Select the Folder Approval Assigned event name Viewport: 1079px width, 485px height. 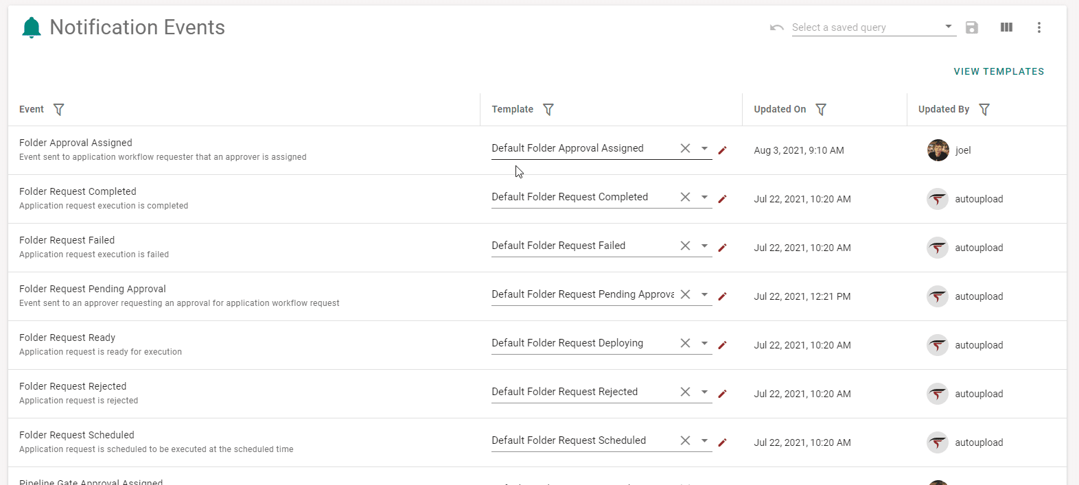click(x=76, y=143)
